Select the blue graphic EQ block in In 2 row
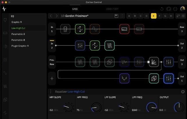 tap(80, 46)
